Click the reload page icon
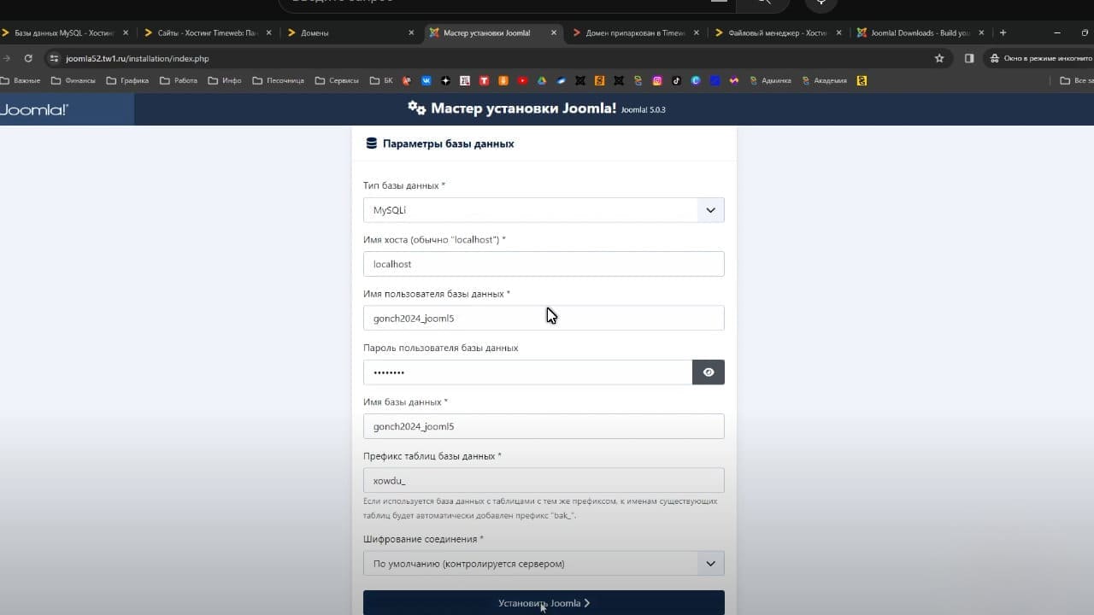 pos(28,58)
